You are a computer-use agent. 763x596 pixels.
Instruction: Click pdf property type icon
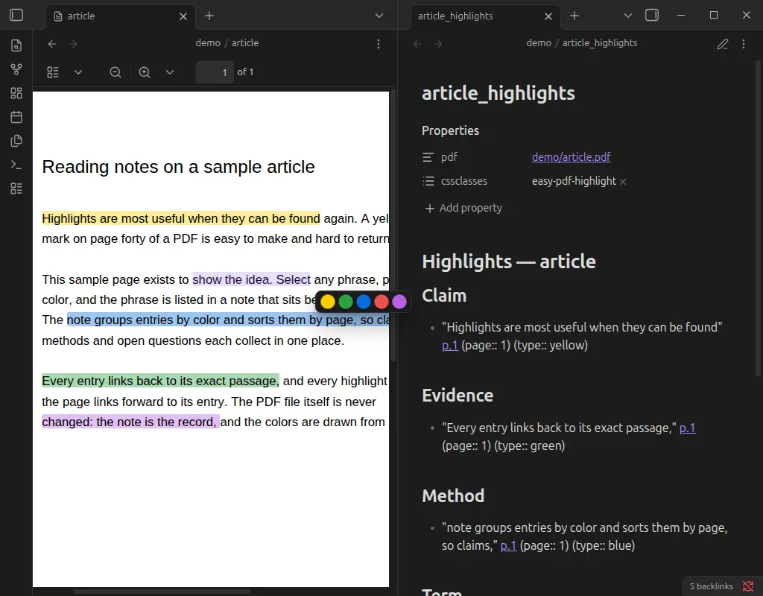(428, 157)
